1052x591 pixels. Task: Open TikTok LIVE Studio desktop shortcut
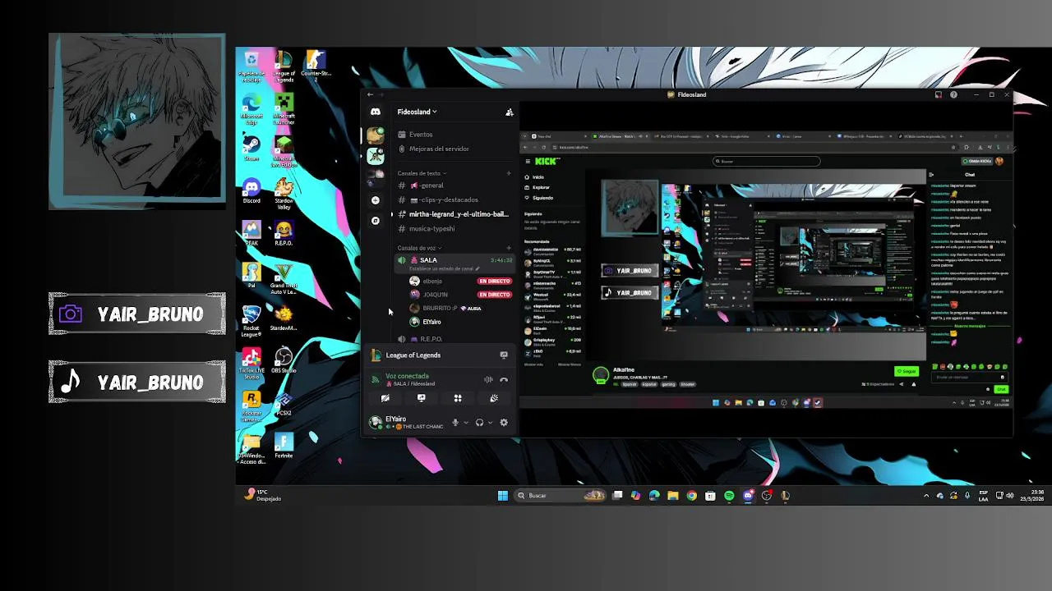[x=251, y=363]
